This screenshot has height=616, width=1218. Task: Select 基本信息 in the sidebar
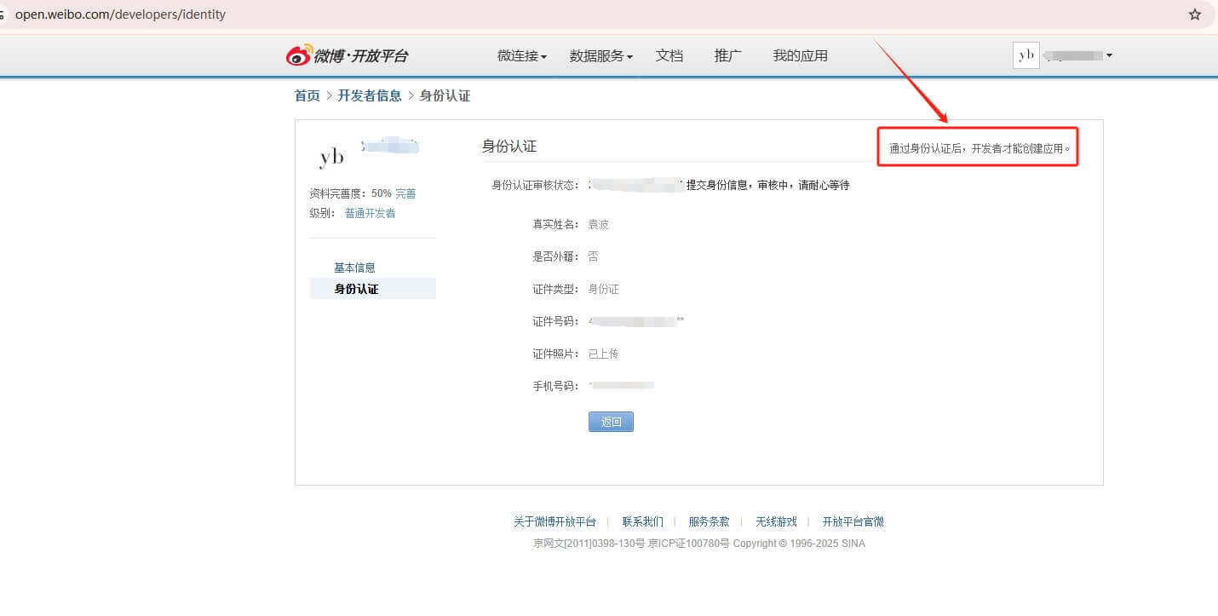coord(354,268)
